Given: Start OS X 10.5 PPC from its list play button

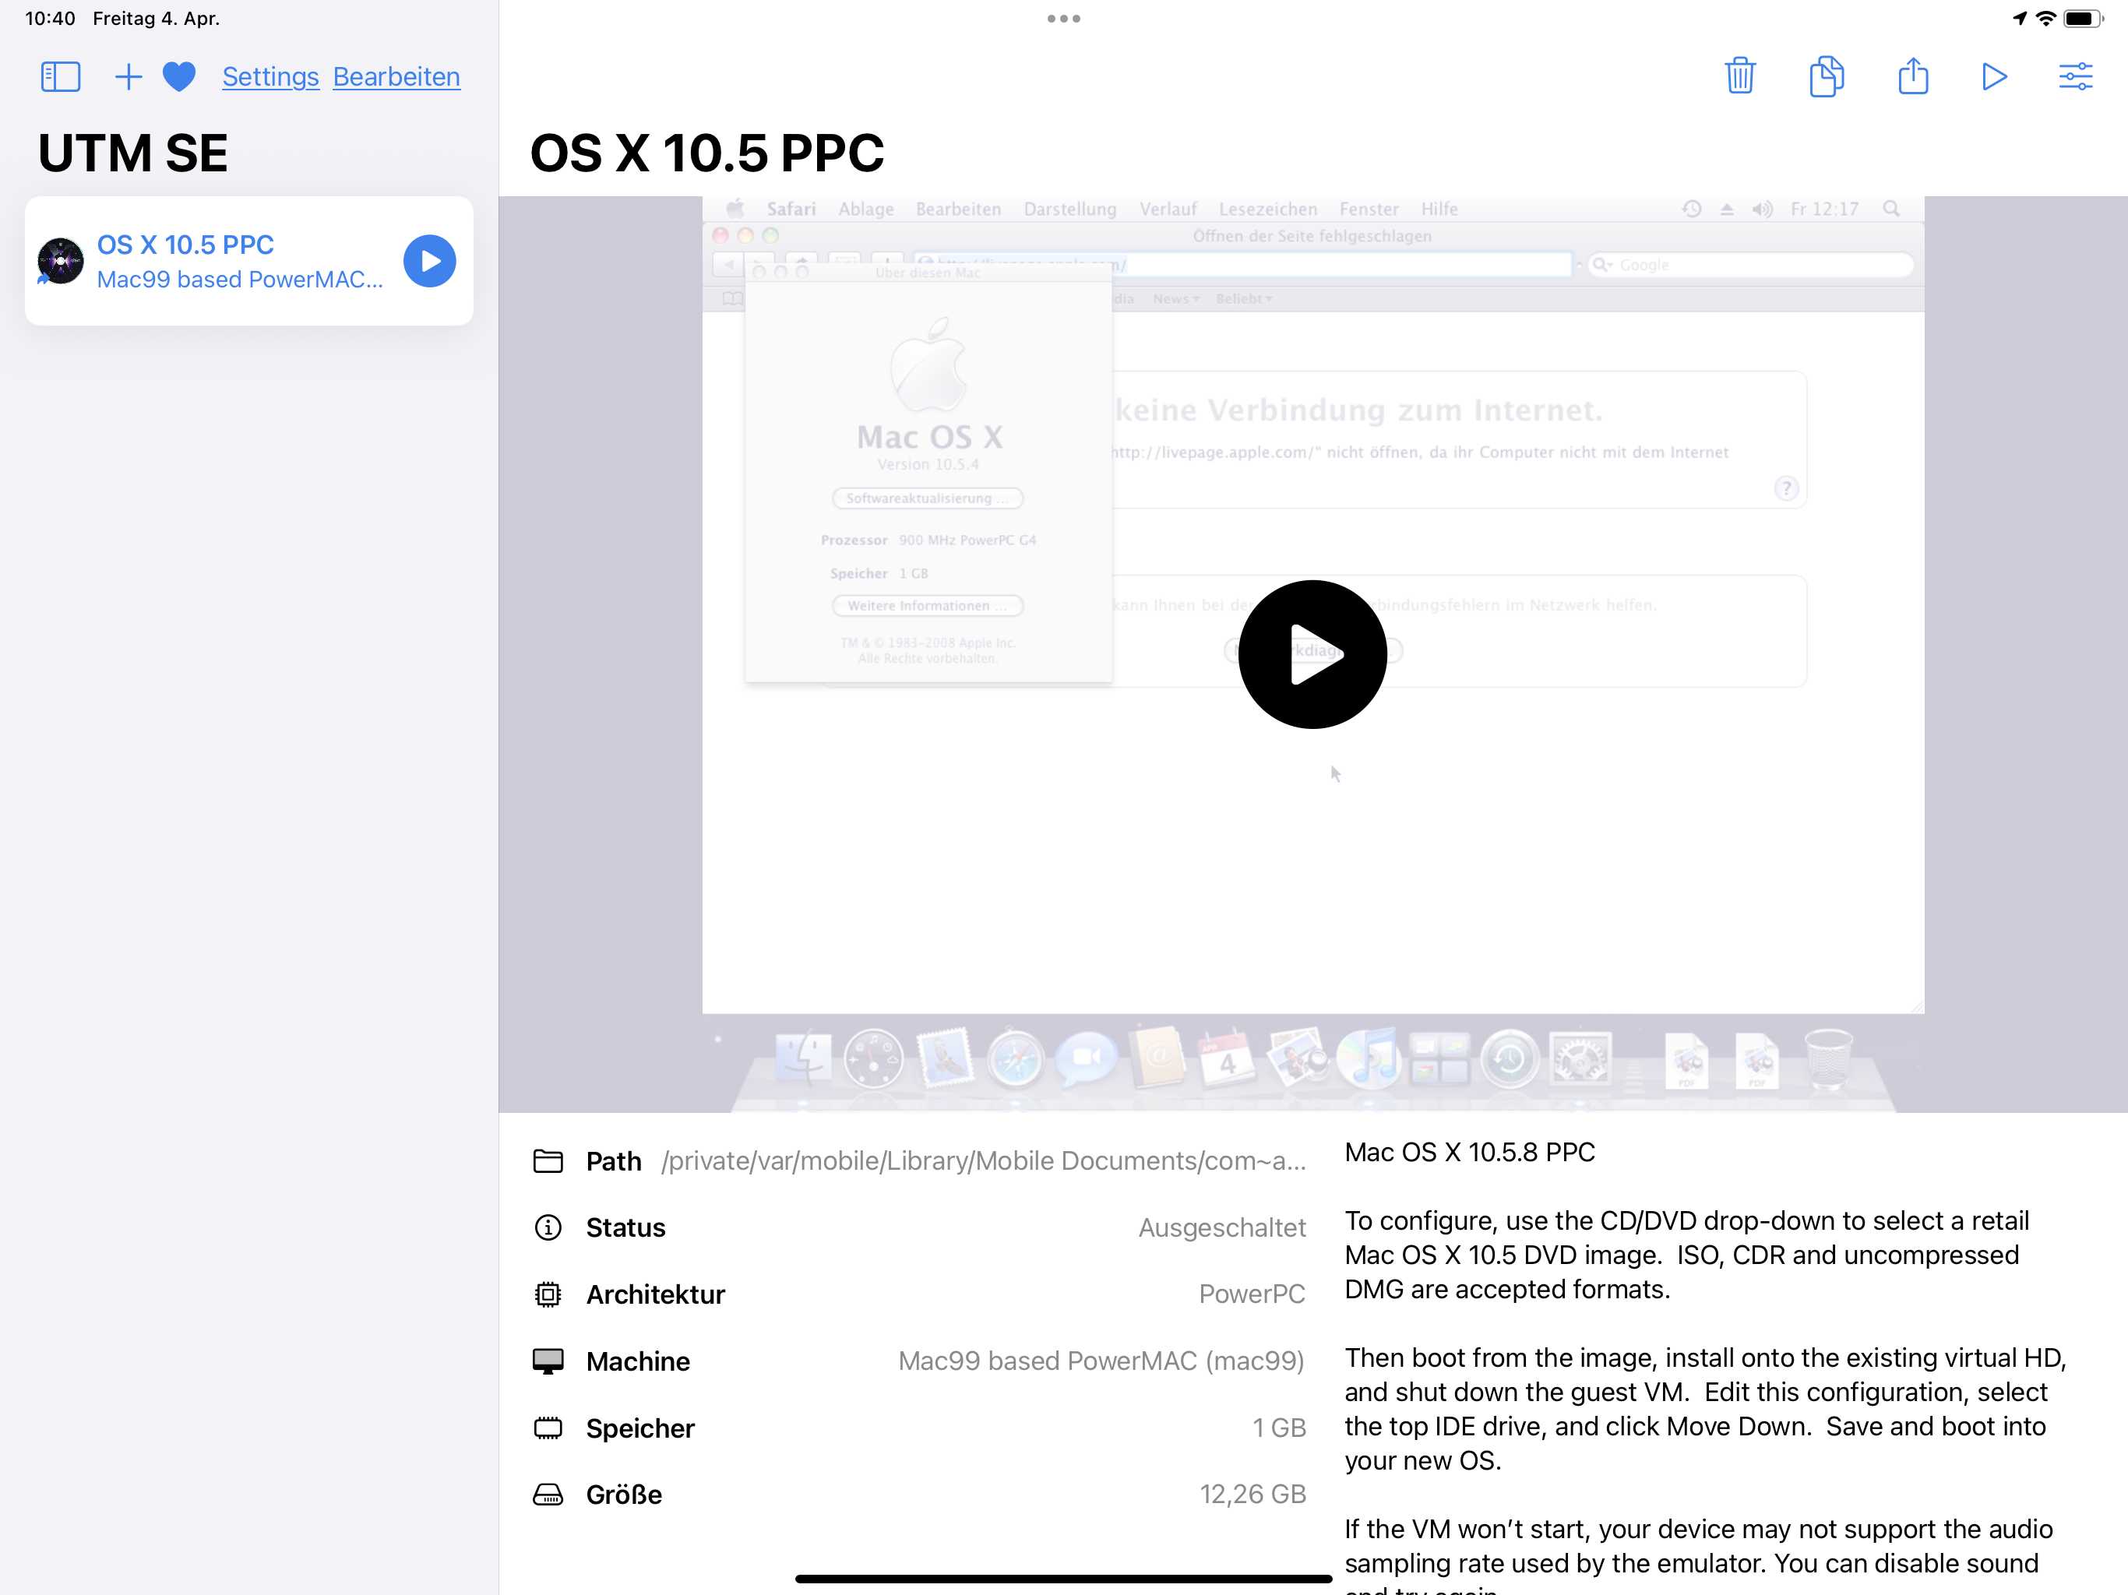Looking at the screenshot, I should (x=429, y=261).
